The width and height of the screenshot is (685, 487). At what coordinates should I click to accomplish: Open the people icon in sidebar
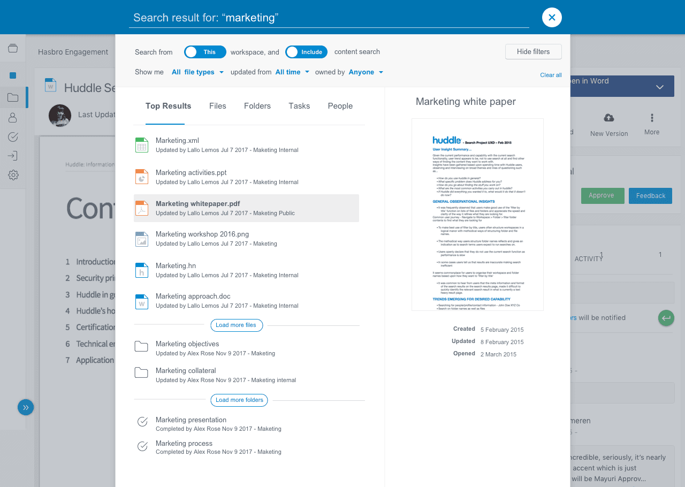13,117
